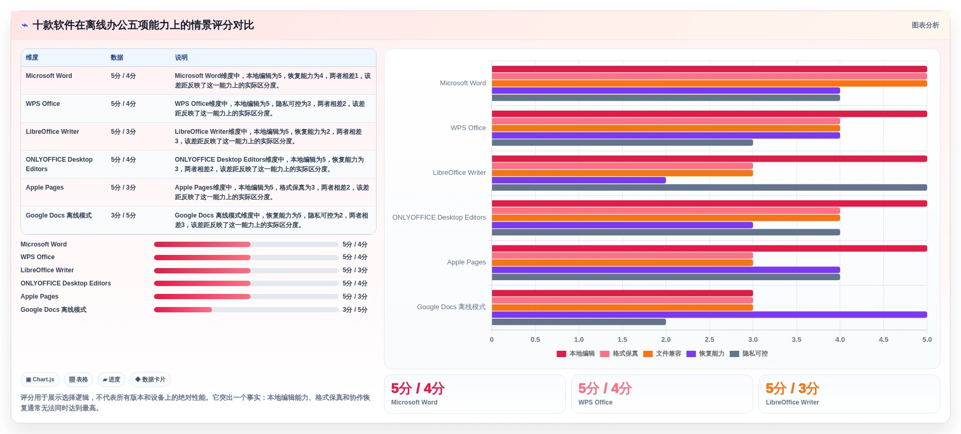Screen dimensions: 961x434
Task: Click Microsoft Word red 本地编辑 chart bar
Action: [x=709, y=69]
